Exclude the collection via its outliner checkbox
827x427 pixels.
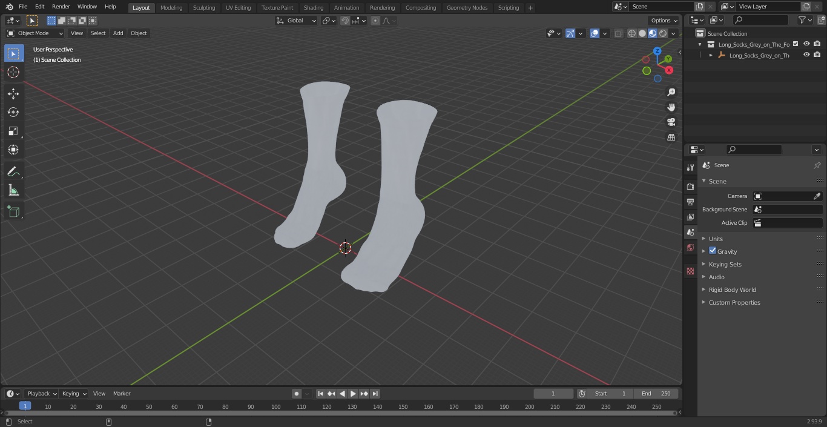pos(796,44)
